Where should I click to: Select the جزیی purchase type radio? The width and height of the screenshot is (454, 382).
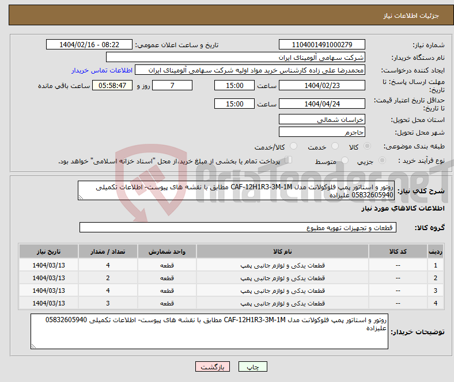tap(382, 160)
